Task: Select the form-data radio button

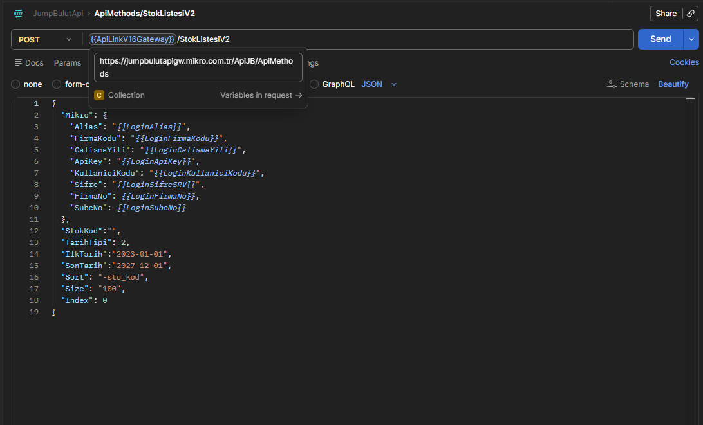Action: (57, 84)
